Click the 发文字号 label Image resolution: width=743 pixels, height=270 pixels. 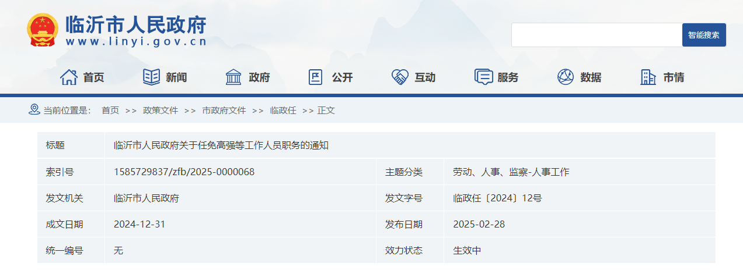[403, 198]
